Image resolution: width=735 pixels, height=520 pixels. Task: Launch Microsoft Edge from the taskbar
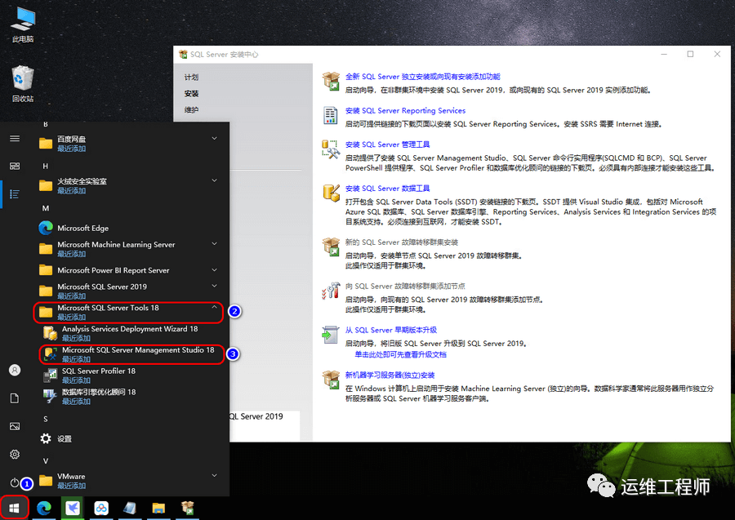click(43, 508)
